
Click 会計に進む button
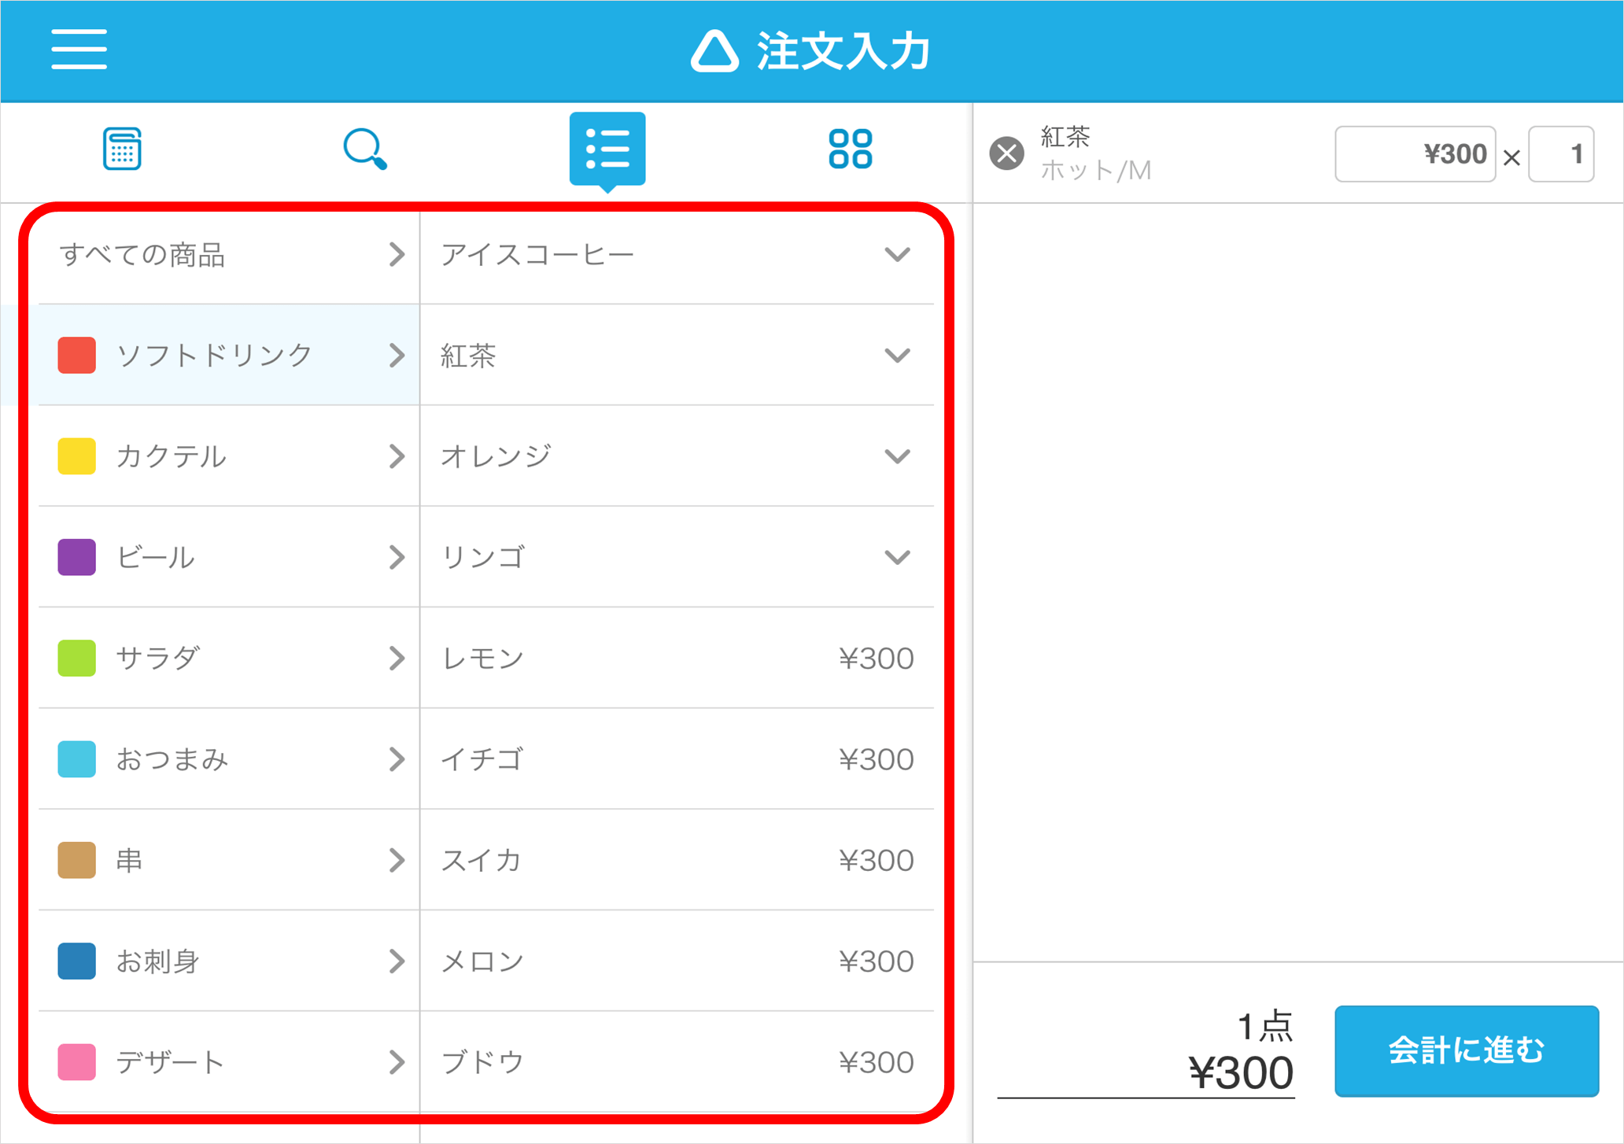1466,1050
